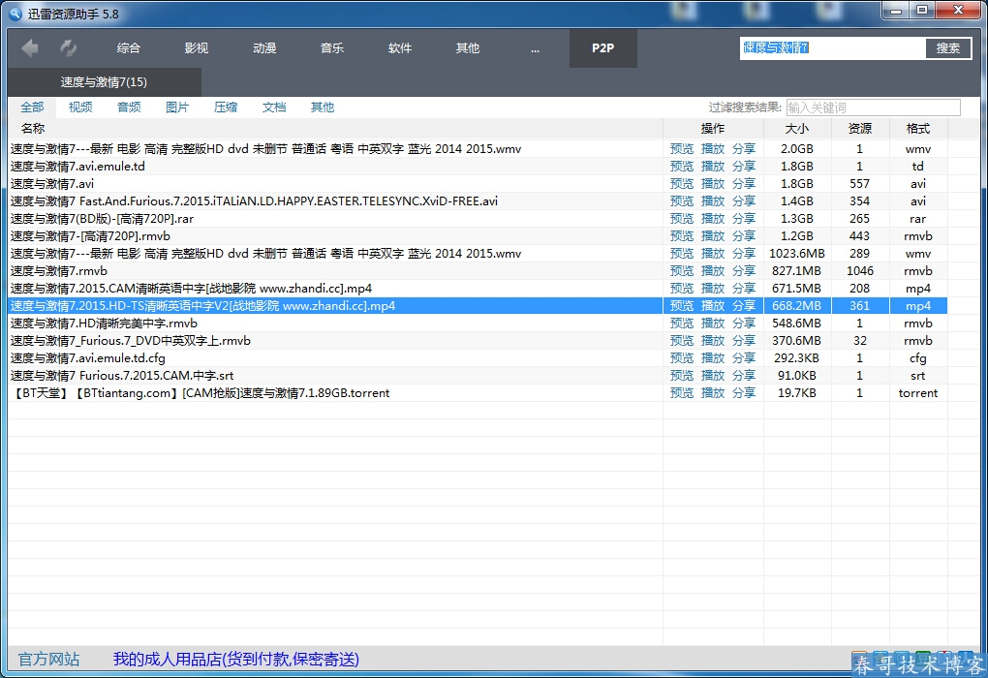Filter results by 文档
Image resolution: width=988 pixels, height=678 pixels.
274,108
